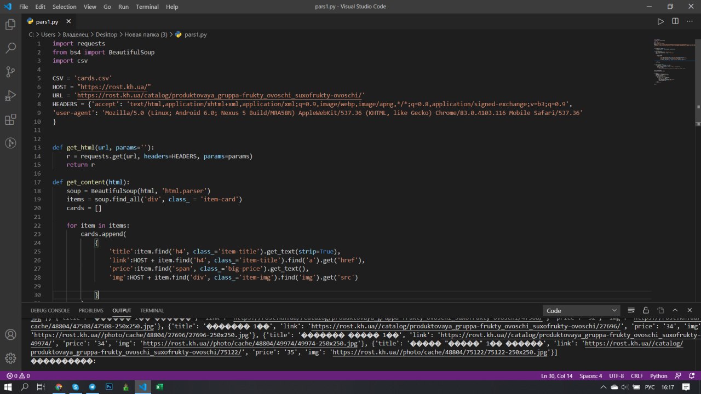Image resolution: width=701 pixels, height=394 pixels.
Task: Change indentation via Spaces: 4
Action: click(x=591, y=376)
